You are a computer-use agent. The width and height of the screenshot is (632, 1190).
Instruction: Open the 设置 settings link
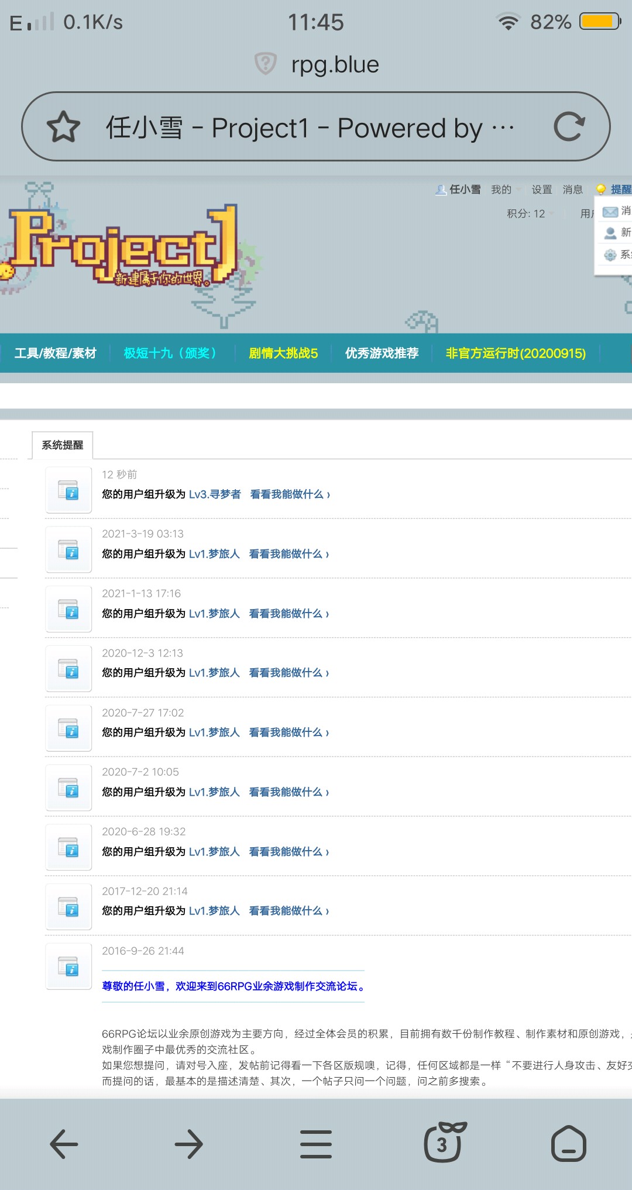pyautogui.click(x=542, y=190)
